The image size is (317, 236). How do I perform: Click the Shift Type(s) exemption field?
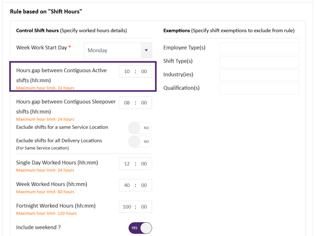click(259, 61)
